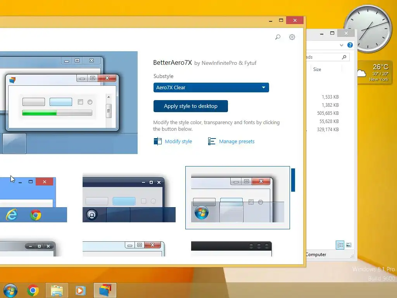Click the Size column header in Explorer
Image resolution: width=397 pixels, height=298 pixels.
point(317,69)
